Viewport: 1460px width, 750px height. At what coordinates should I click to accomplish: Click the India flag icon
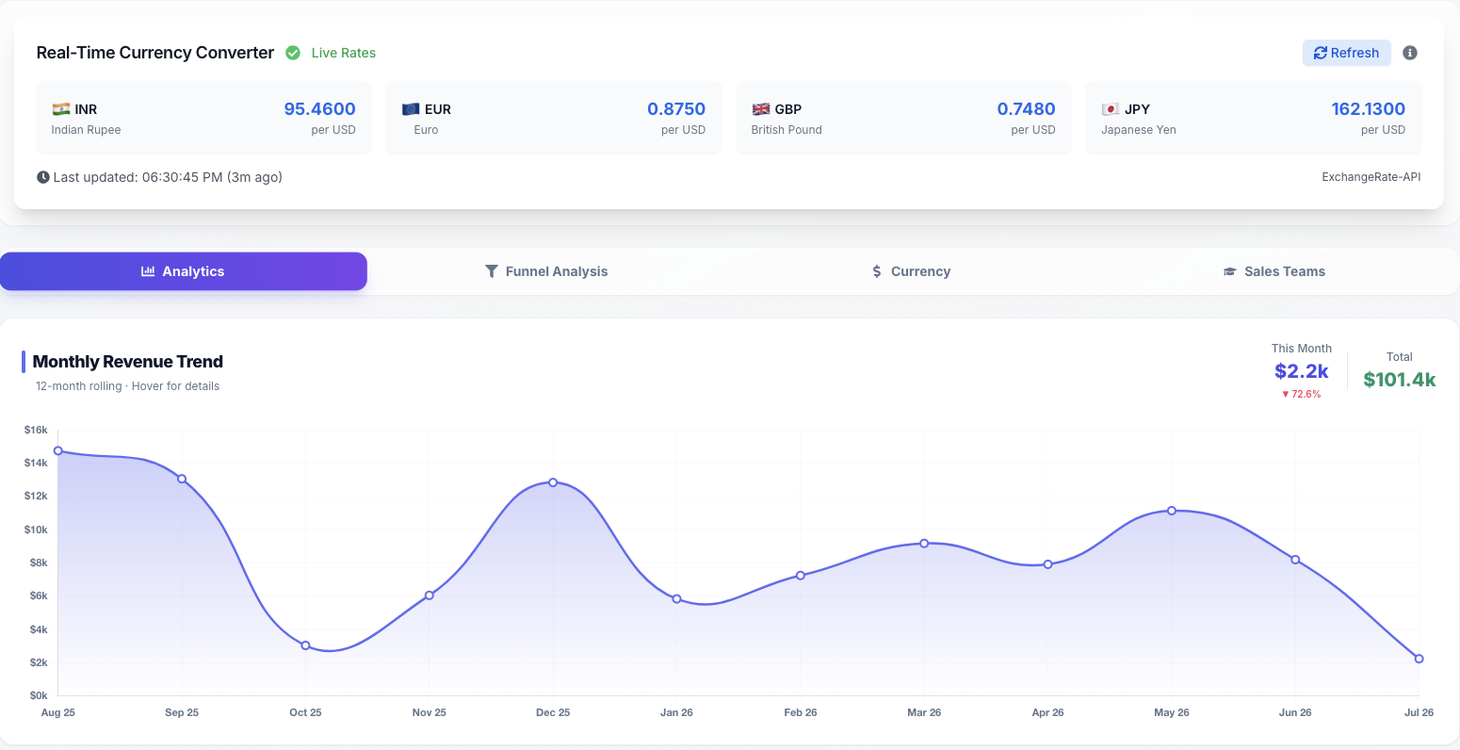pyautogui.click(x=61, y=109)
